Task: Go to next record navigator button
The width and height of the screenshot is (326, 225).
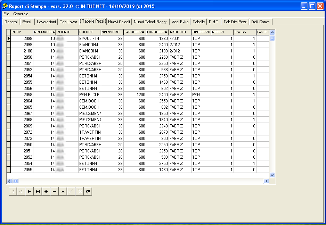Action: 29,191
